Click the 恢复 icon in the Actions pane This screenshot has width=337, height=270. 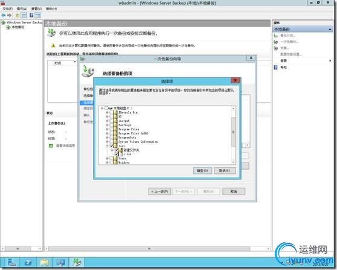[x=276, y=48]
